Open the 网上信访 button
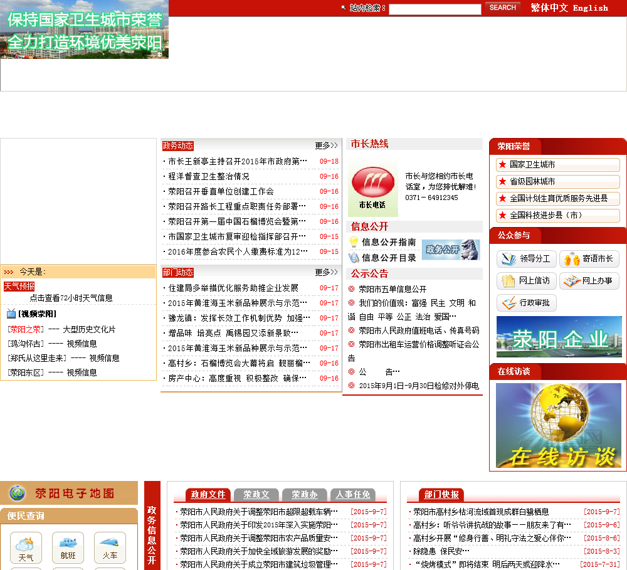 point(526,281)
